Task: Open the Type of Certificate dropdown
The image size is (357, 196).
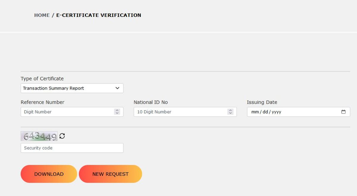Action: click(72, 88)
